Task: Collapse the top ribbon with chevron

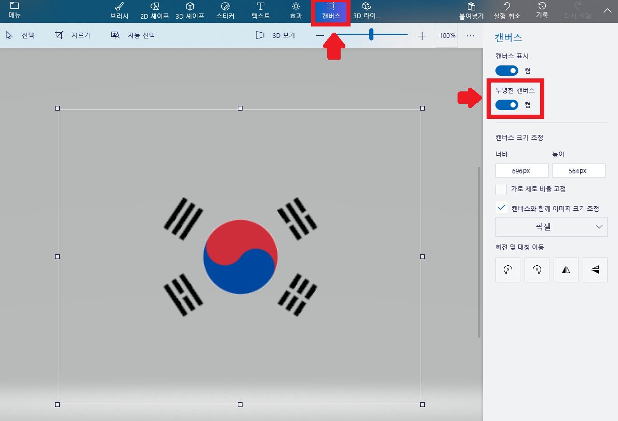Action: [608, 10]
